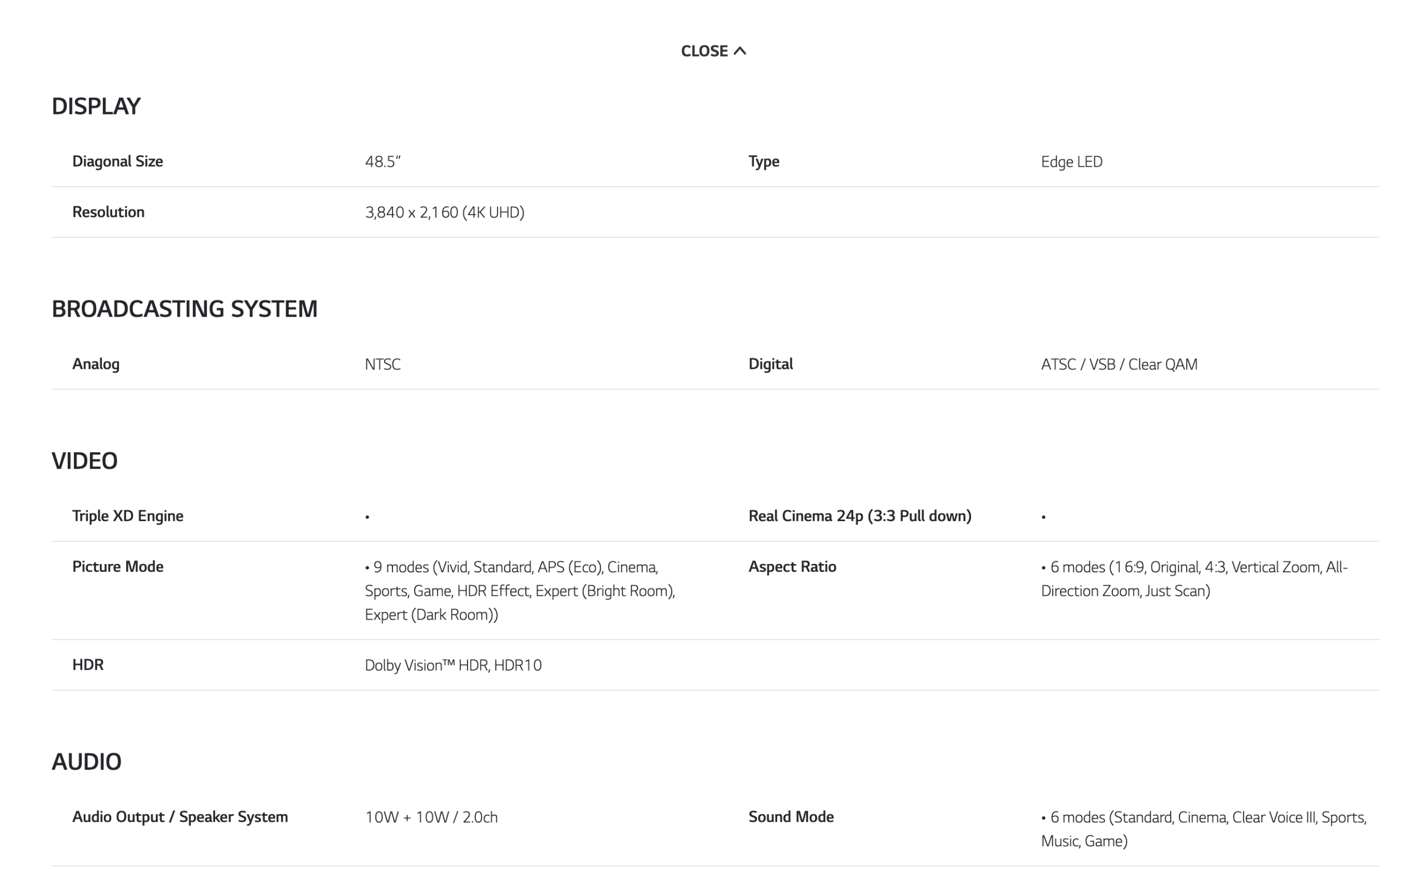Click the DISPLAY section heading
This screenshot has height=883, width=1423.
tap(96, 106)
